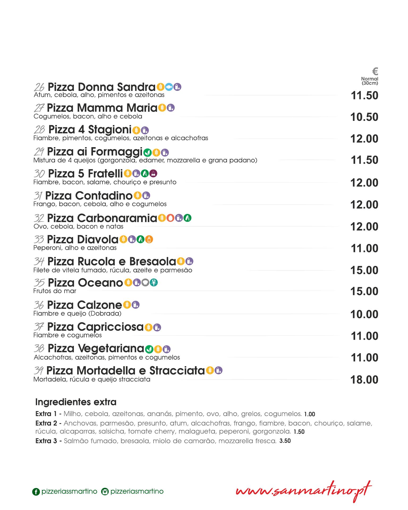Click the Instagram camera icon in the footer
This screenshot has width=408, height=510.
(105, 492)
